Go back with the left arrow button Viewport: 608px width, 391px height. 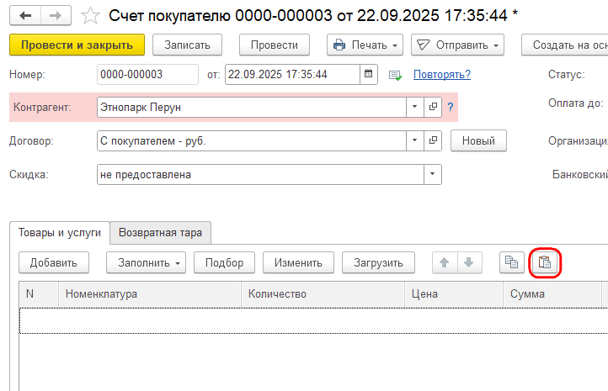pos(25,16)
